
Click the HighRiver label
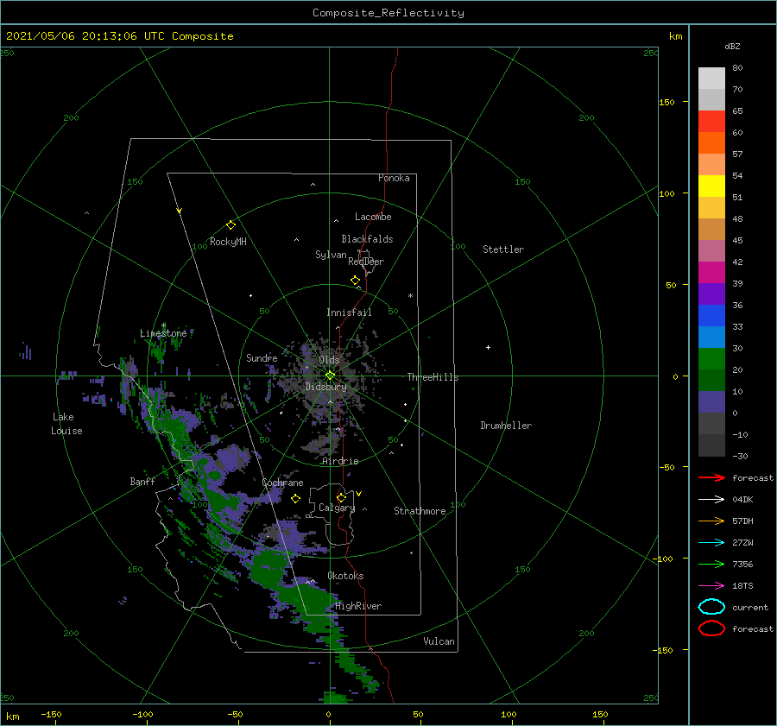coord(358,606)
